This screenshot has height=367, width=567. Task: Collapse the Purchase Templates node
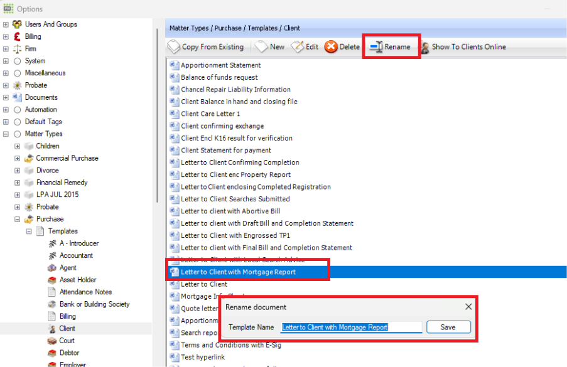point(29,231)
